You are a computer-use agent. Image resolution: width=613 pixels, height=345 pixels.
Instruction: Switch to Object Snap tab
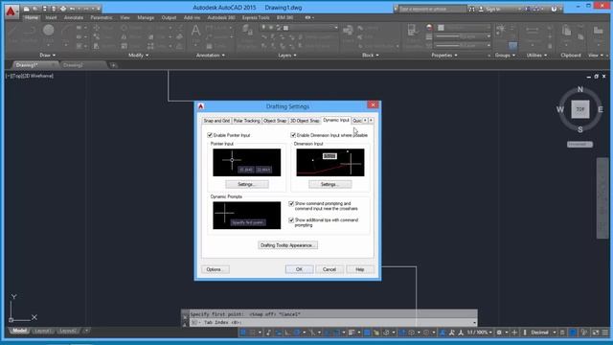click(275, 121)
